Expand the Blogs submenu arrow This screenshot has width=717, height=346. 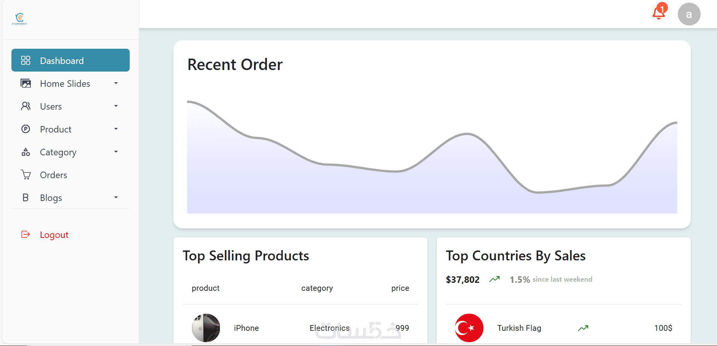click(116, 198)
